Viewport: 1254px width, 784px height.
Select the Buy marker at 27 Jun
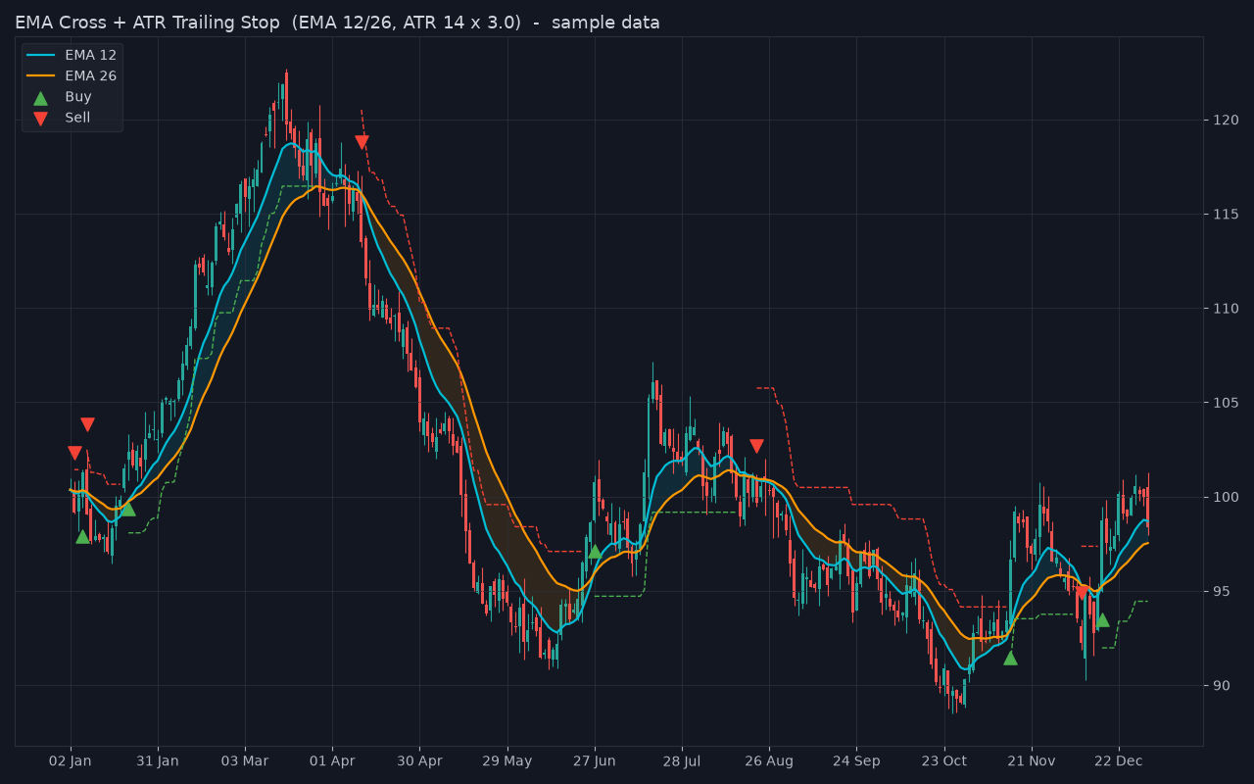[x=595, y=551]
